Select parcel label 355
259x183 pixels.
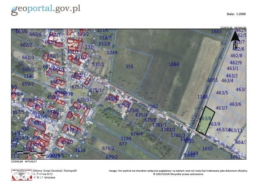pyautogui.click(x=129, y=66)
